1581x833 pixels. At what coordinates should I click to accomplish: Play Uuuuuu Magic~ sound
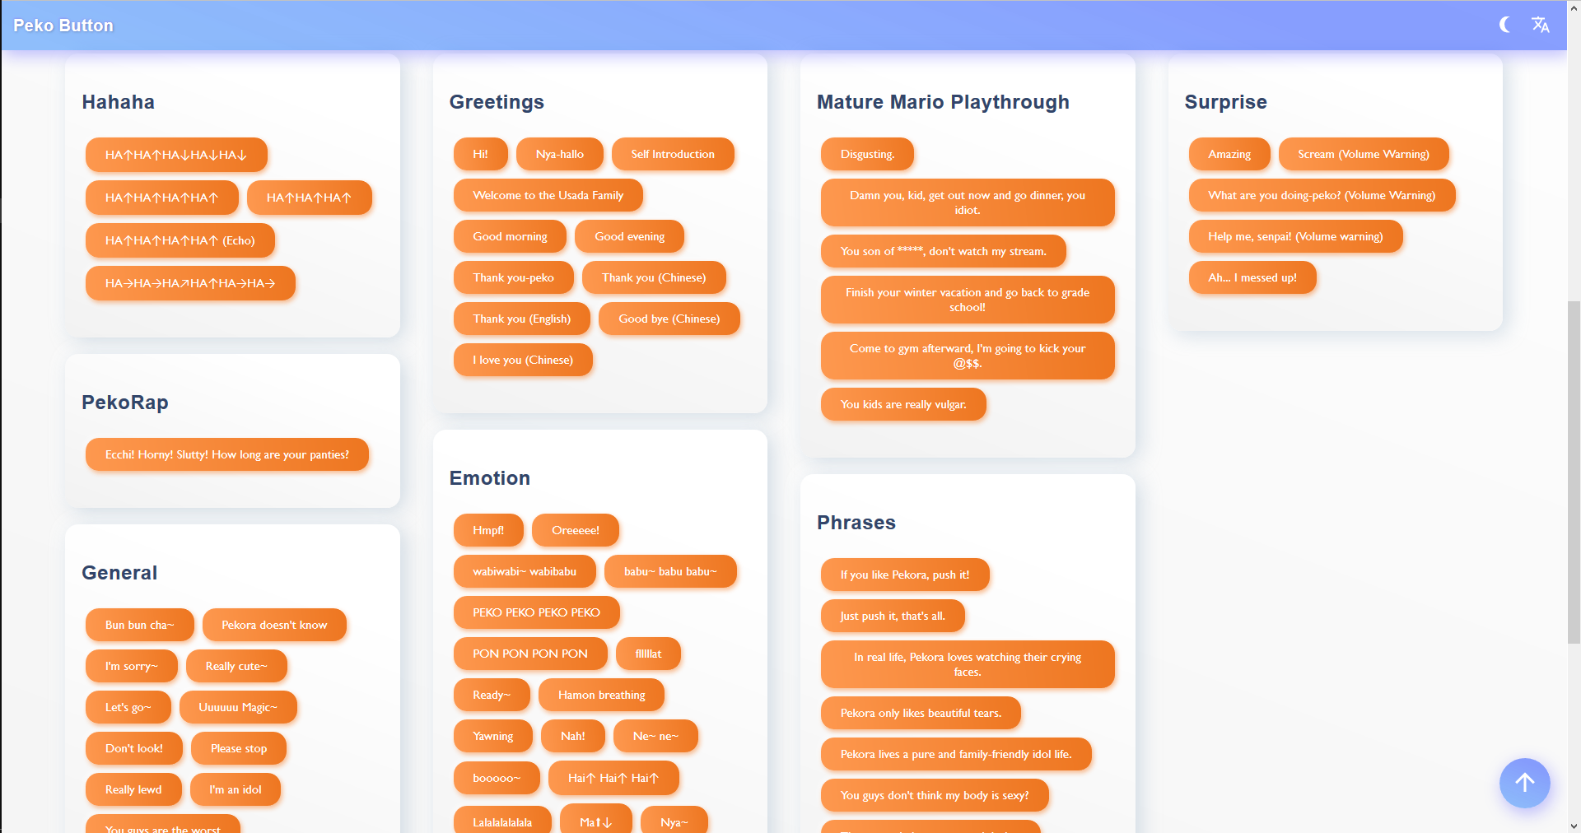[x=238, y=707]
